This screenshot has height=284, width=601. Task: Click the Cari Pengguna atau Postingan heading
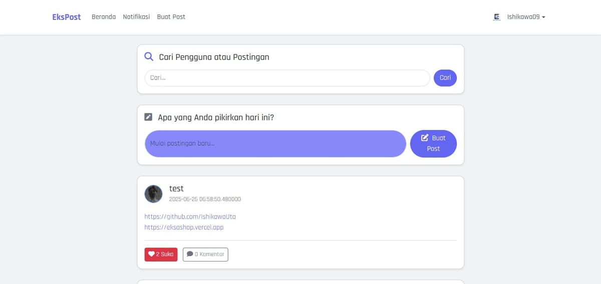pyautogui.click(x=214, y=57)
